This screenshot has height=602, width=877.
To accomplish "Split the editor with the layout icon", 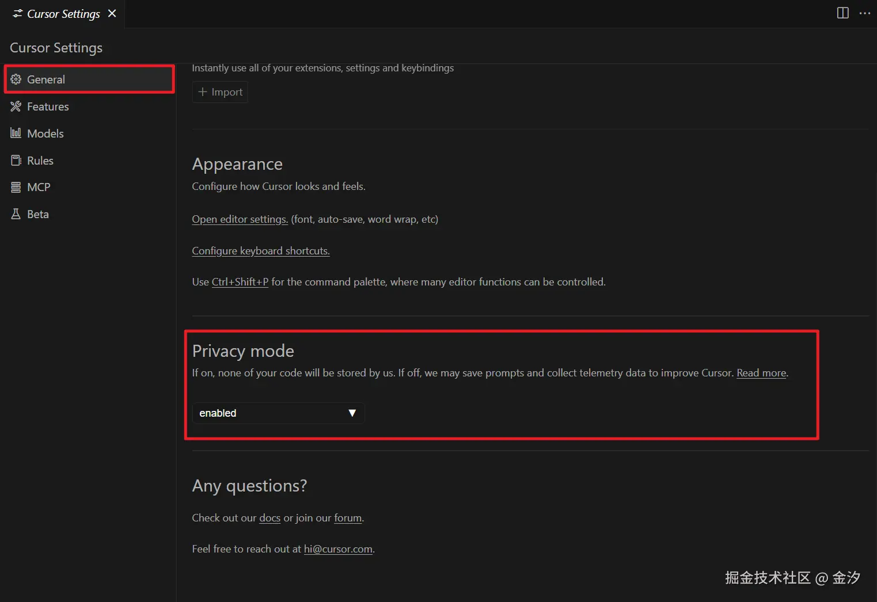I will (x=842, y=13).
